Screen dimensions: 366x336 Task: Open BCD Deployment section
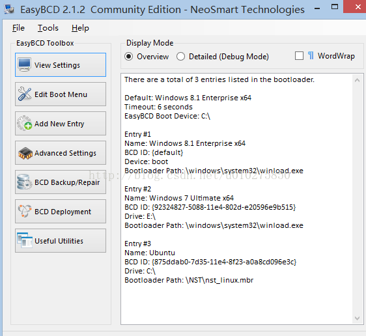61,212
